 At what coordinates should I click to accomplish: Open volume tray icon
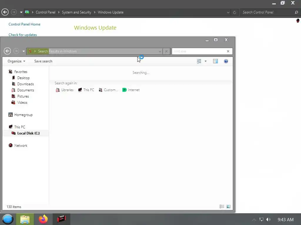268,219
